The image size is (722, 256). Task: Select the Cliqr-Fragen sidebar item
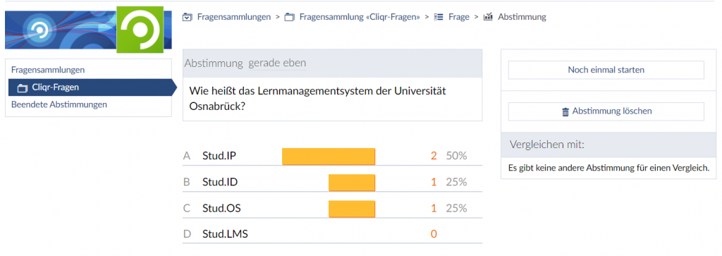[90, 87]
